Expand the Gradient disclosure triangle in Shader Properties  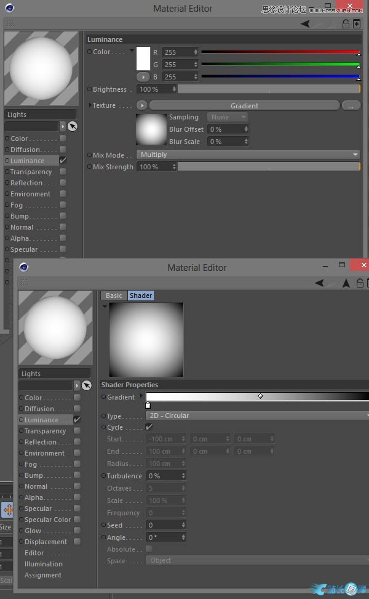pyautogui.click(x=141, y=396)
